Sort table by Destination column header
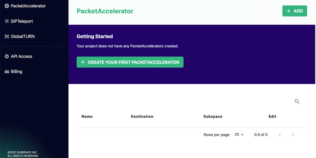This screenshot has height=158, width=316. pyautogui.click(x=142, y=116)
